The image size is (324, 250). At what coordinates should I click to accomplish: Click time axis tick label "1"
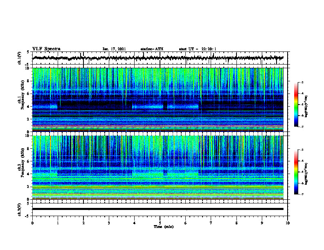[58, 223]
